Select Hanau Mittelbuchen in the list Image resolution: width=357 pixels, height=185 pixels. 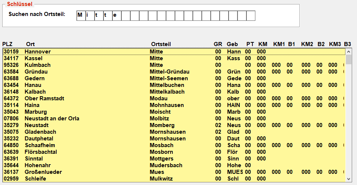click(x=174, y=85)
